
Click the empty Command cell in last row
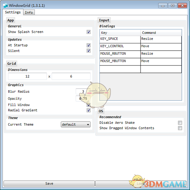coord(161,69)
